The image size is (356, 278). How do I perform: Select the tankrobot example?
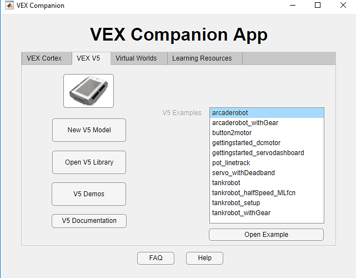267,183
